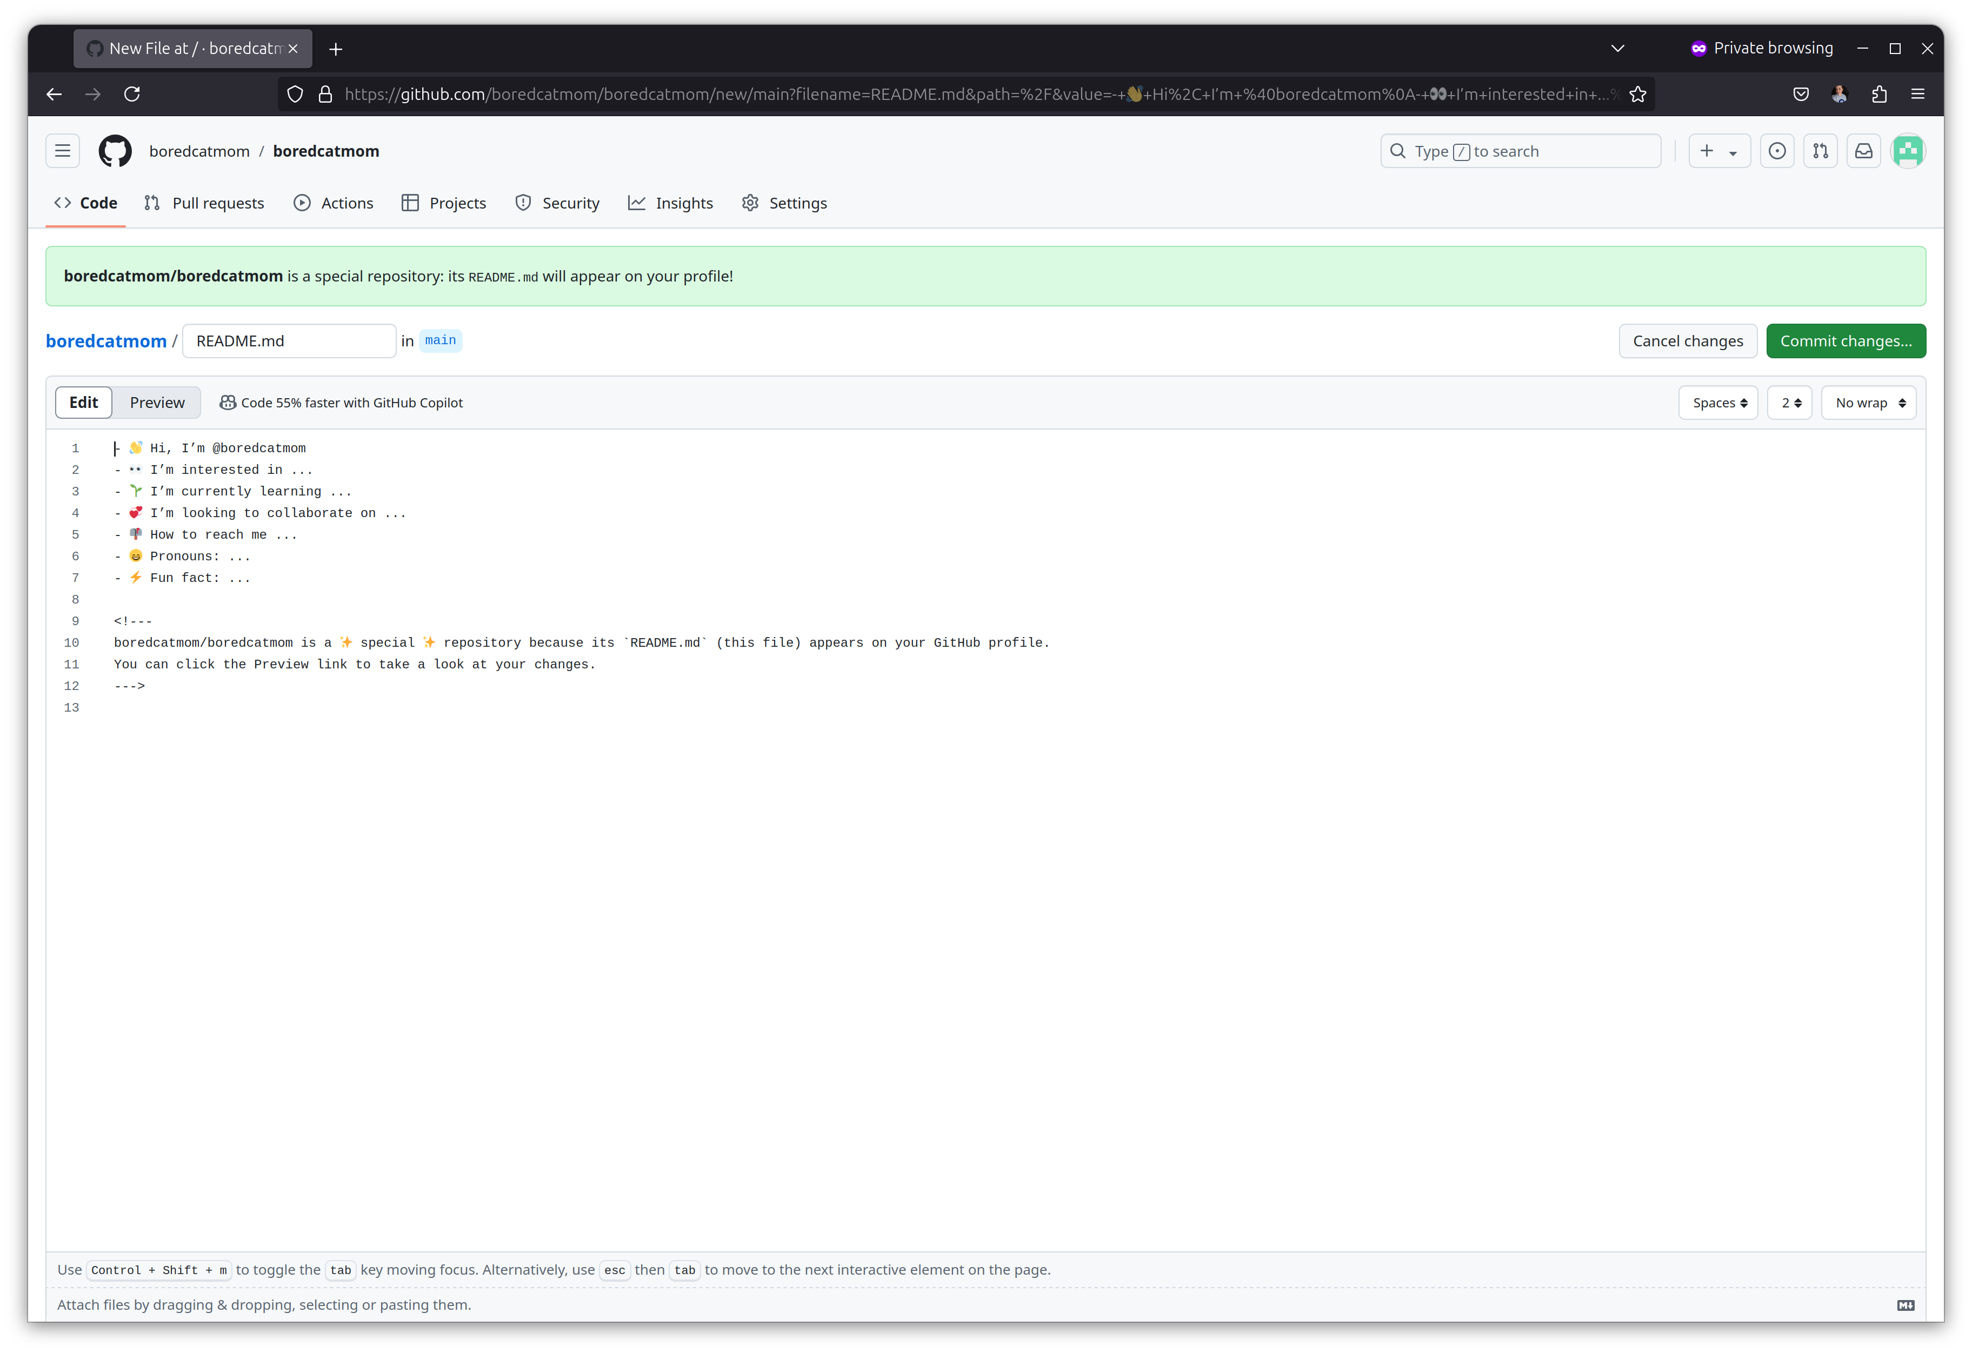Viewport: 1972px width, 1353px height.
Task: Click boredcatmom owner link in header
Action: coord(199,151)
